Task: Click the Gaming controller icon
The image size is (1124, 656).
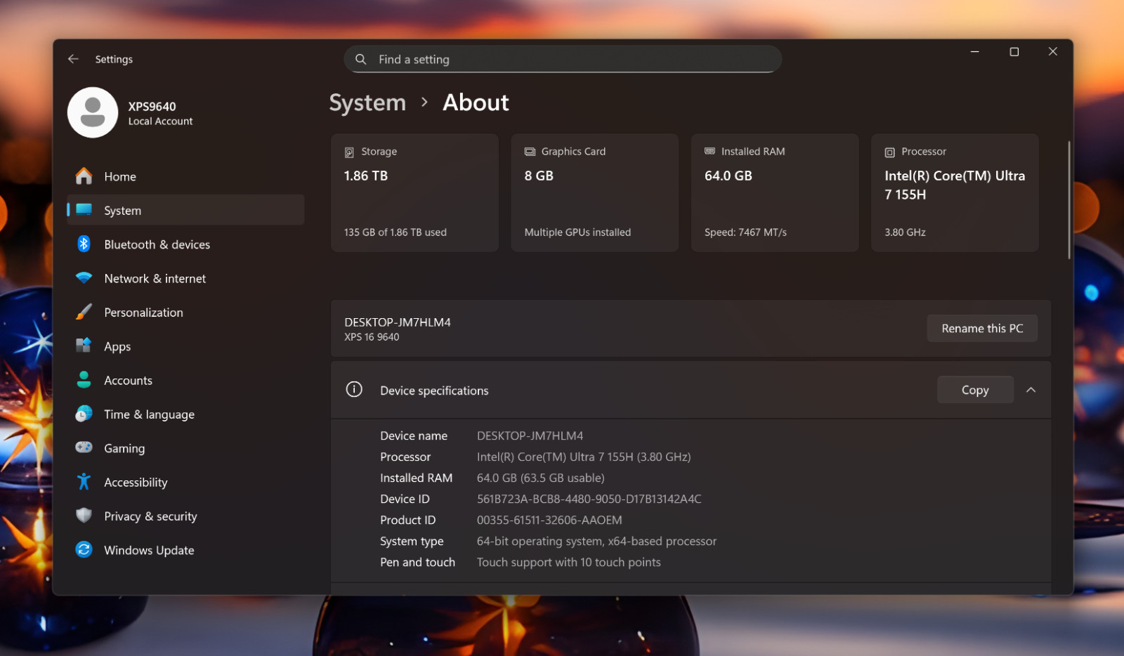Action: pyautogui.click(x=84, y=447)
